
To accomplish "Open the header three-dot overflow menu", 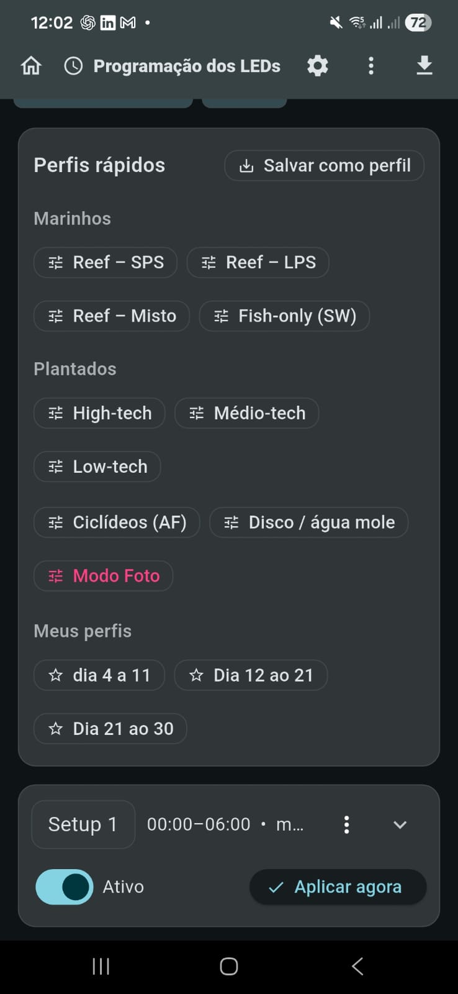I will point(371,66).
